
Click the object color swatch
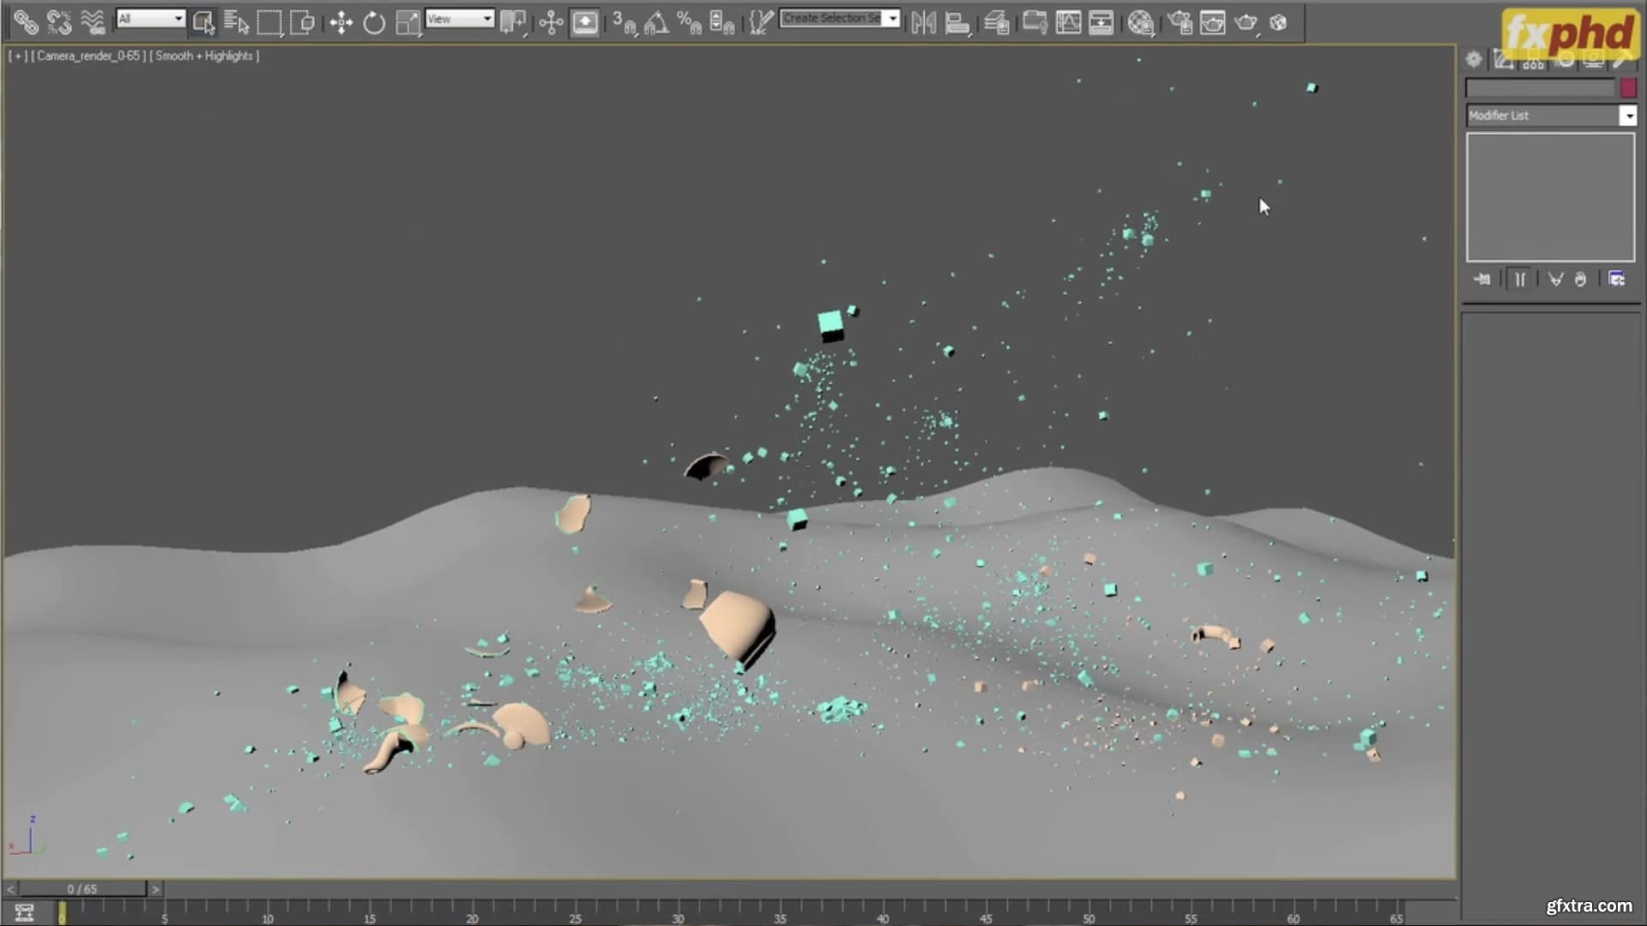pos(1628,88)
